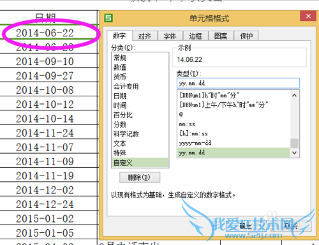This screenshot has width=319, height=245.
Task: Choose the @ text format
Action: point(234,114)
